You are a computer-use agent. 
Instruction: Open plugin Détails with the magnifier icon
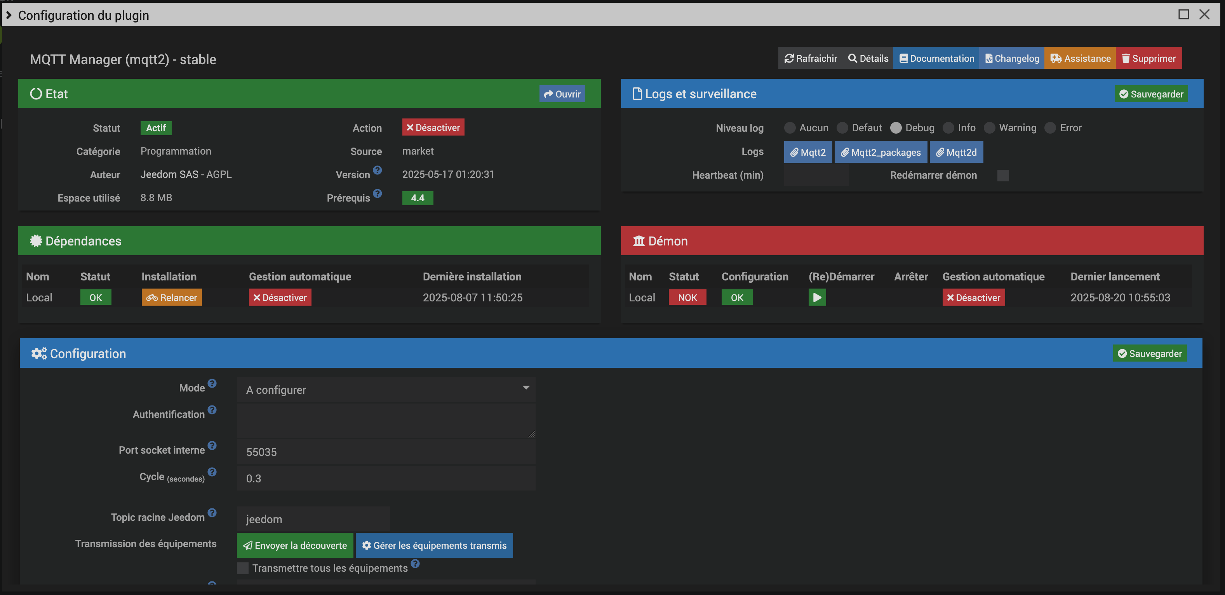coord(868,59)
